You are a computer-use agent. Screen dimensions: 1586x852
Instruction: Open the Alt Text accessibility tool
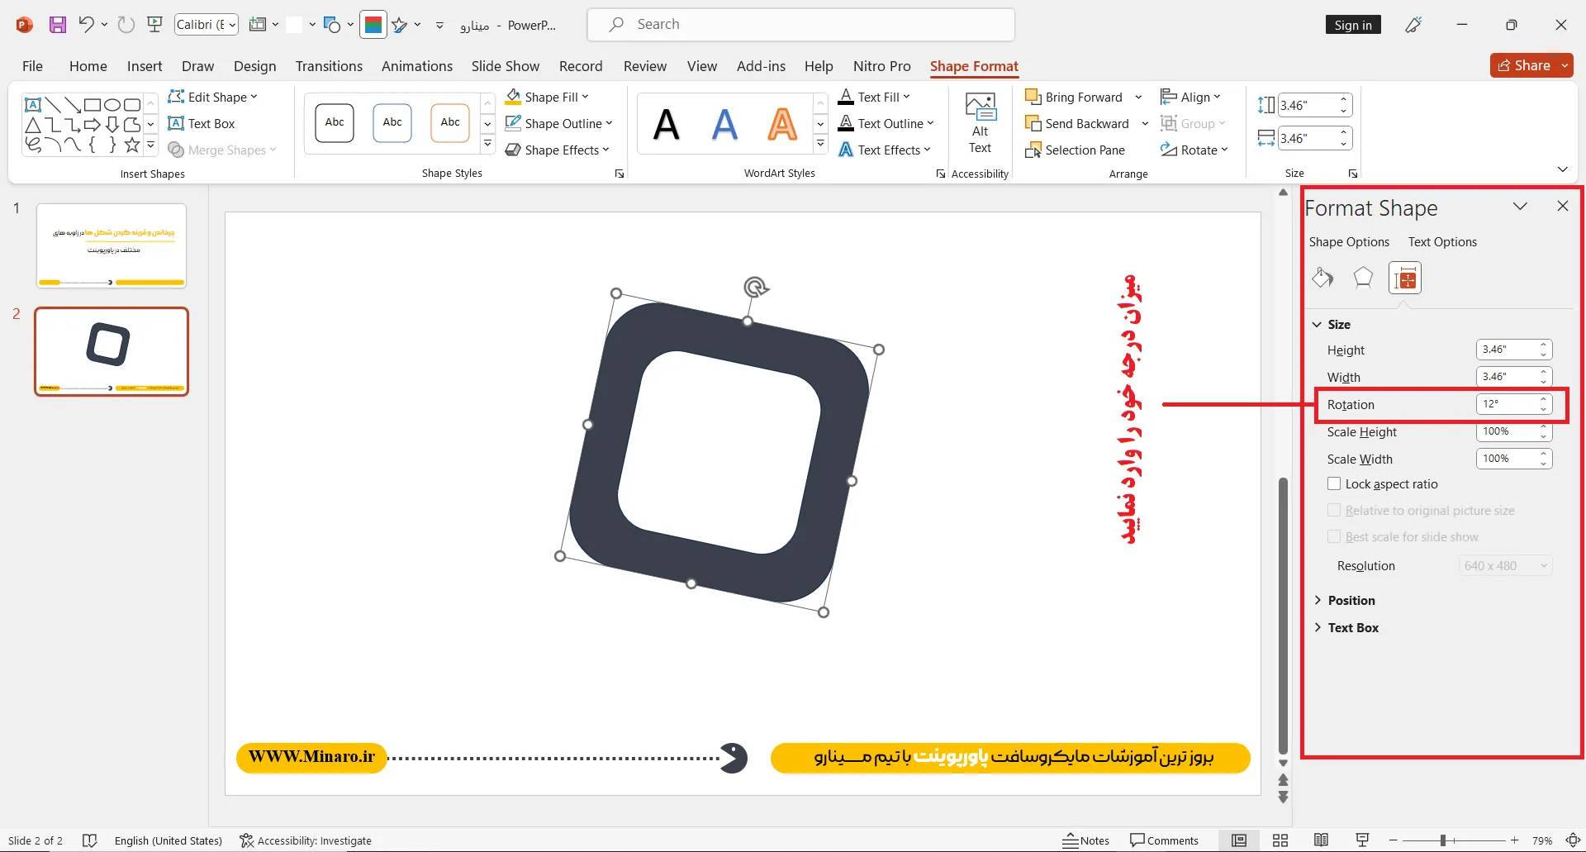[980, 123]
